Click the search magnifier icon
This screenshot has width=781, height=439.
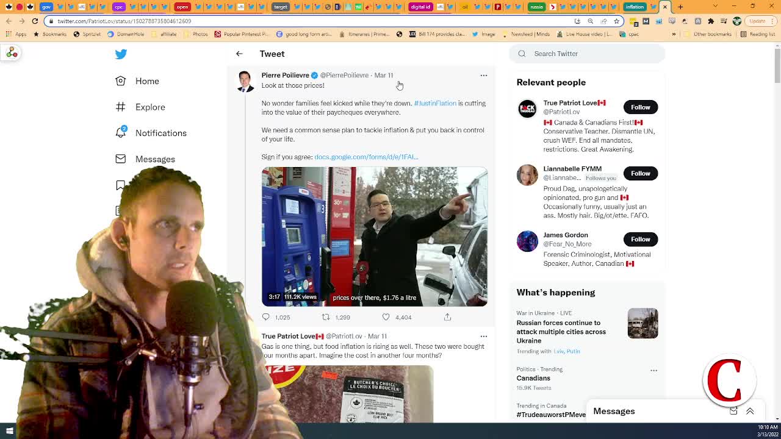coord(522,54)
